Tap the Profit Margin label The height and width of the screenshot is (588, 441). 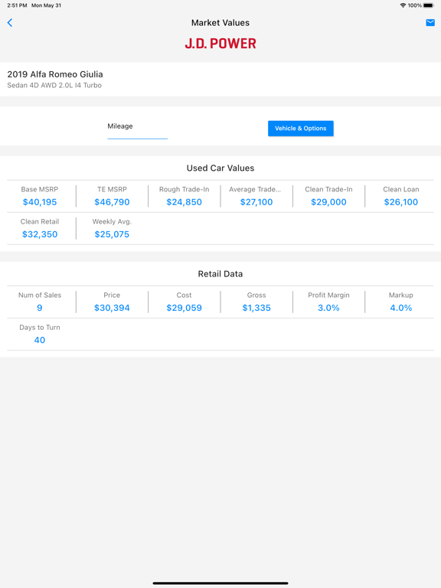(329, 295)
